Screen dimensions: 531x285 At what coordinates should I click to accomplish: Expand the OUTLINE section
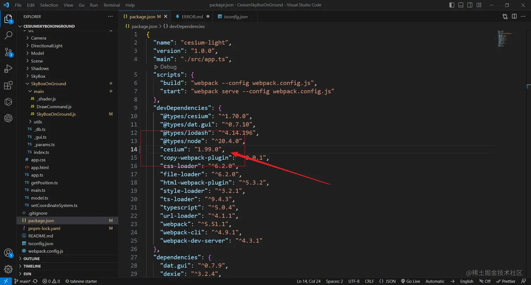pos(67,259)
